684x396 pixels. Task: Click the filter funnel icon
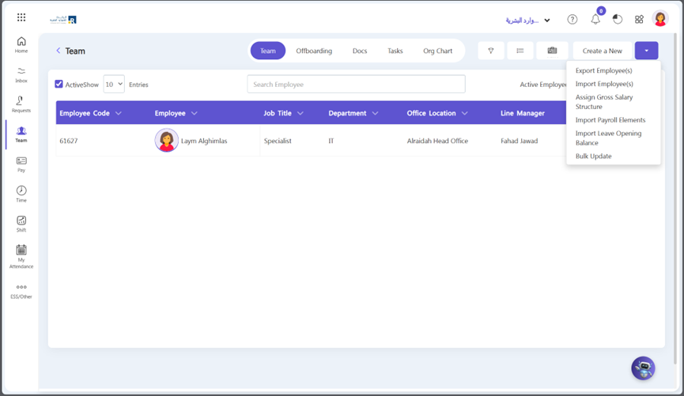tap(491, 51)
